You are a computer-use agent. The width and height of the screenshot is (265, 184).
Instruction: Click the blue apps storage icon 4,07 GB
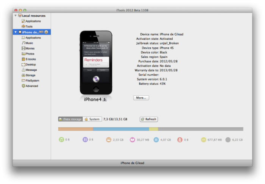[156, 140]
